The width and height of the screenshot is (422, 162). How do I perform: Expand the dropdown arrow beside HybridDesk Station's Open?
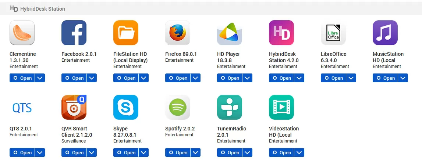point(299,78)
